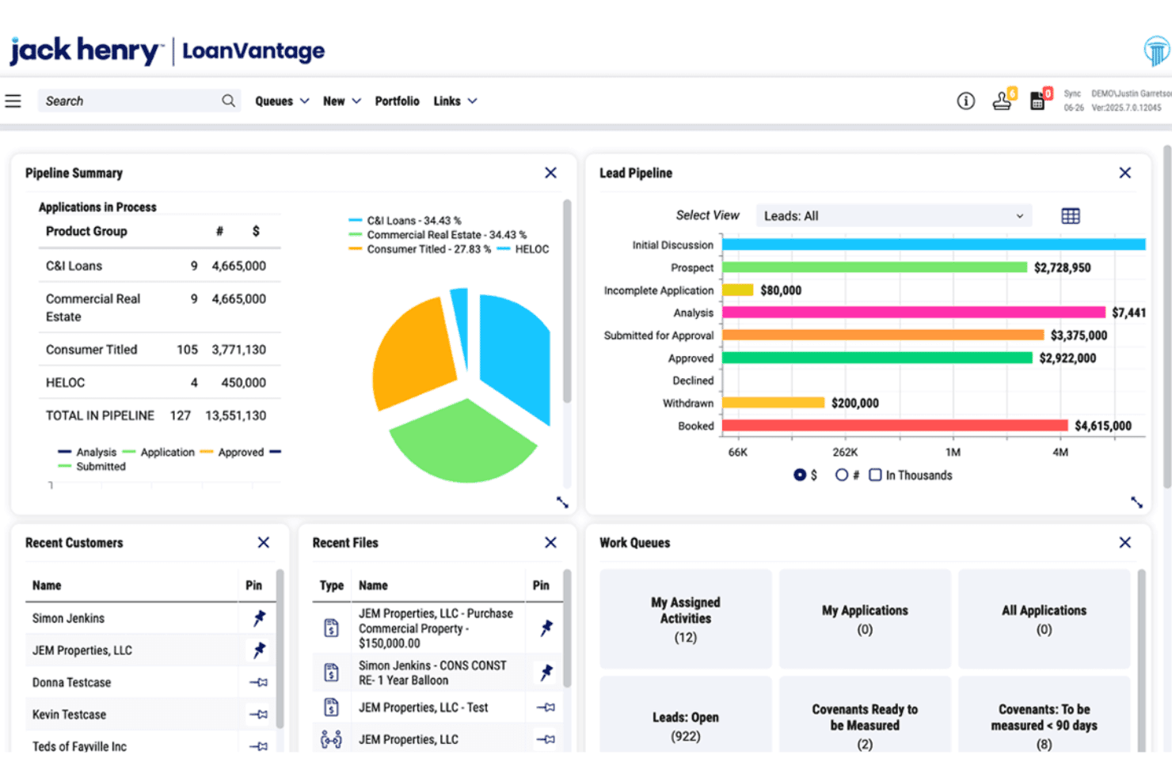Go to the Portfolio menu item
Viewport: 1172px width, 781px height.
(x=398, y=101)
